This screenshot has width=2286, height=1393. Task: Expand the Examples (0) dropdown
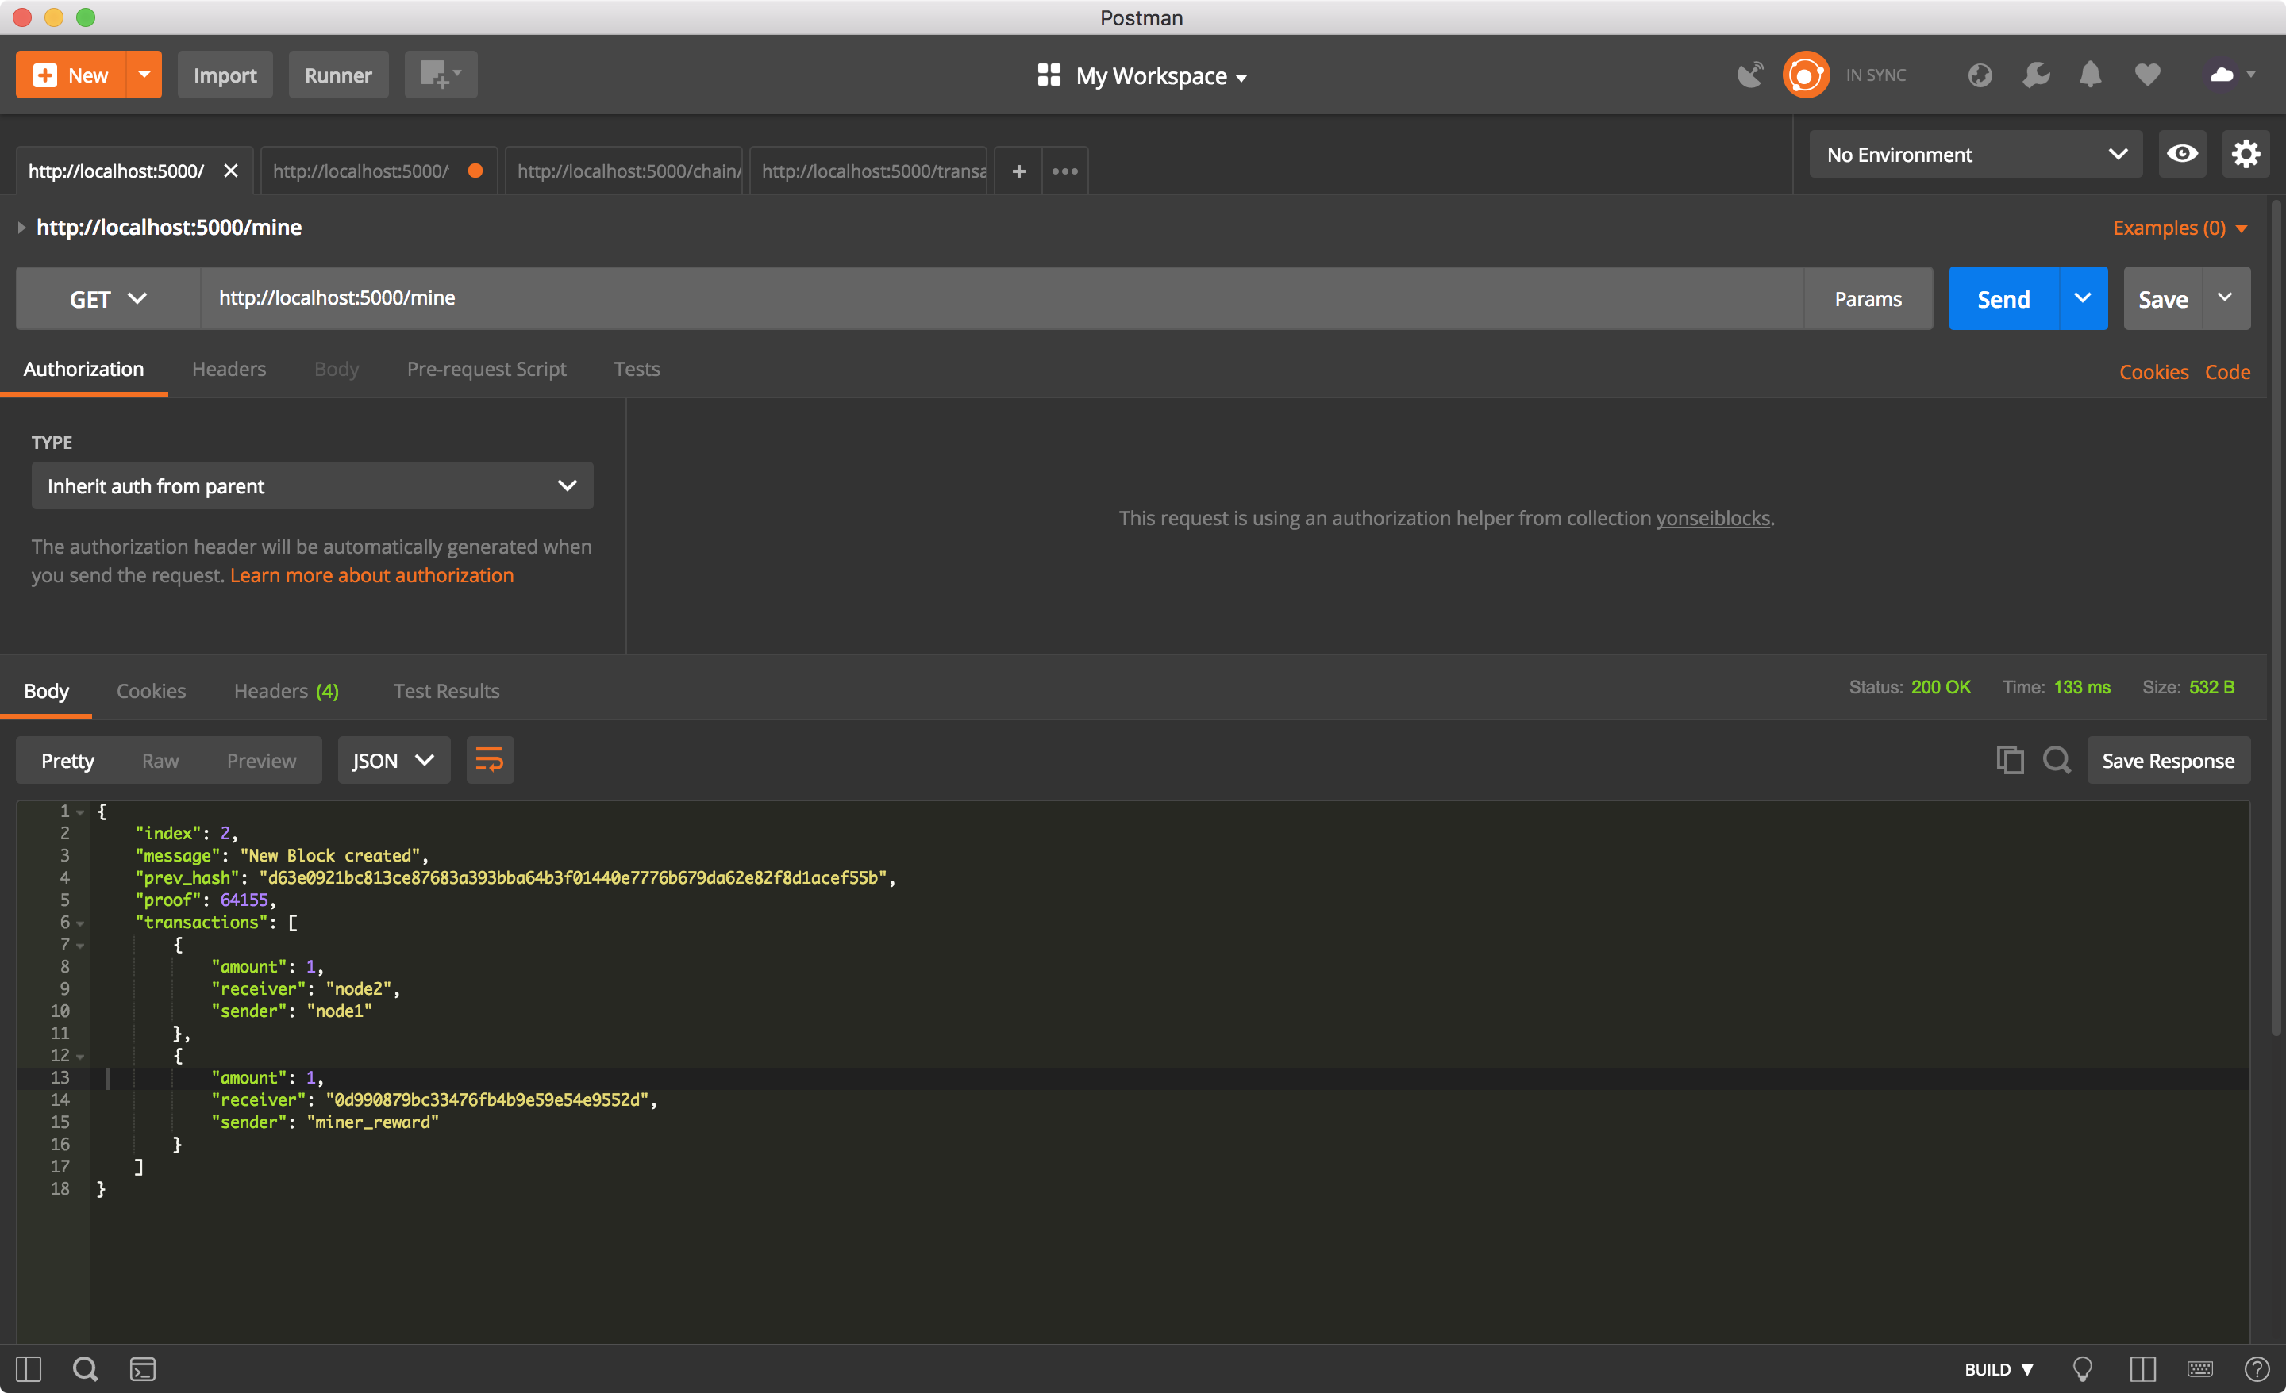pos(2180,228)
